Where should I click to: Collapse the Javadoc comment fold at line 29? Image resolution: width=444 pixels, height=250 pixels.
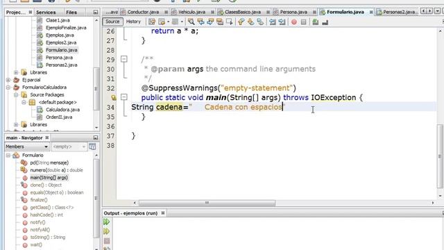tap(124, 59)
